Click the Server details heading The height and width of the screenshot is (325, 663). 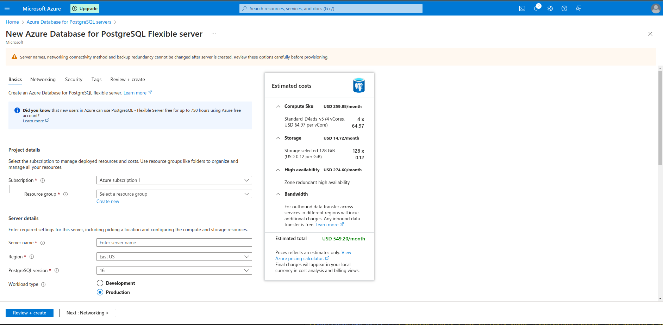coord(24,219)
